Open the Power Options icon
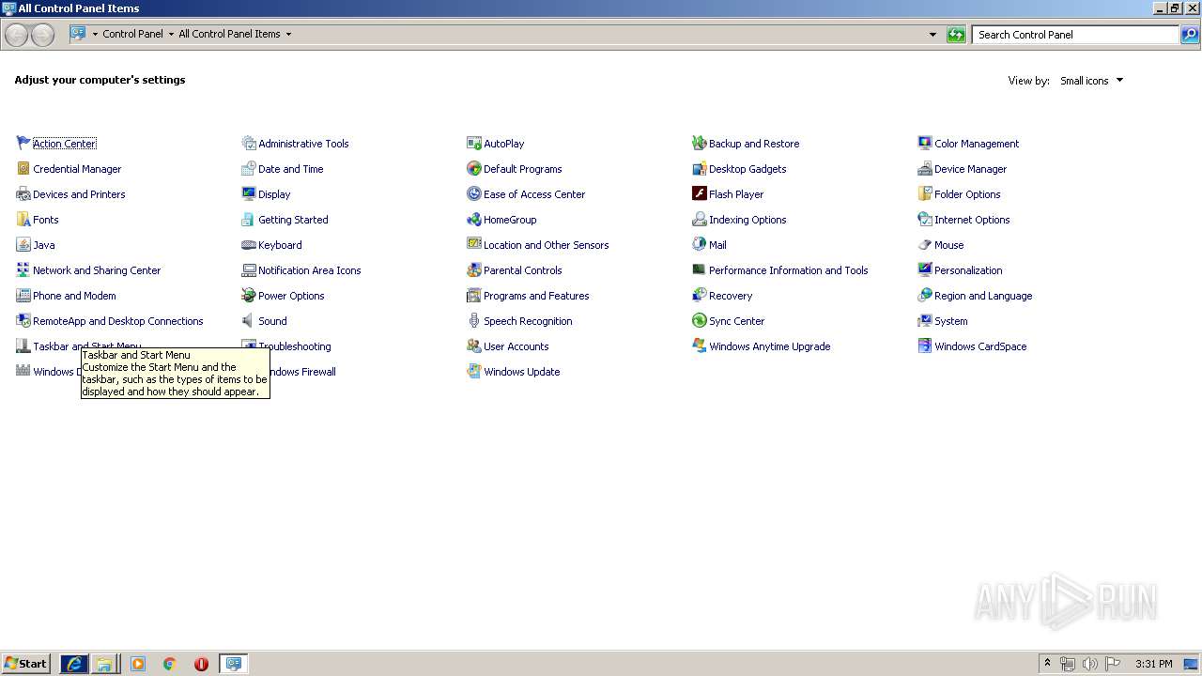Image resolution: width=1202 pixels, height=676 pixels. (x=249, y=296)
